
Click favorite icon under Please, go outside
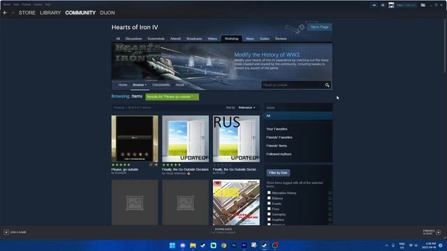[x=156, y=165]
